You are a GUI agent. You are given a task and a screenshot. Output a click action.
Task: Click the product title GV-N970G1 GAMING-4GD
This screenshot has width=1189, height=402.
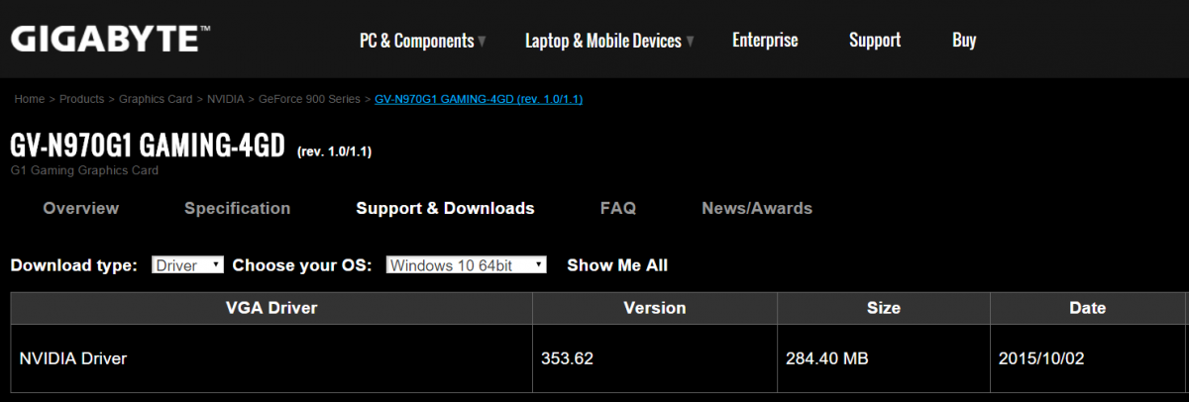pyautogui.click(x=148, y=146)
